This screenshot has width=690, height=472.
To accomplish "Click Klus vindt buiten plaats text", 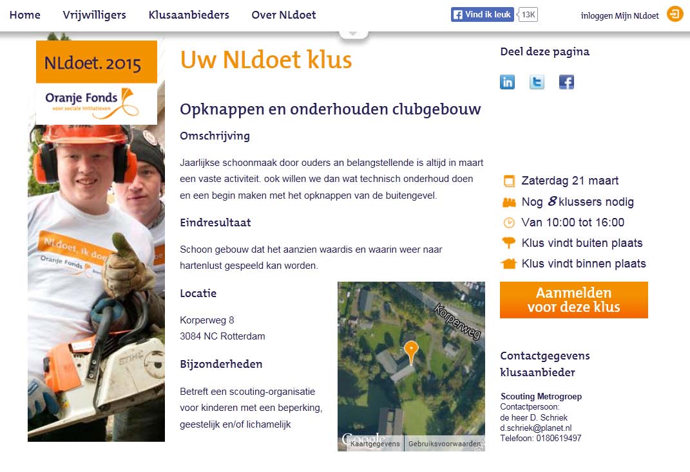I will tap(582, 243).
